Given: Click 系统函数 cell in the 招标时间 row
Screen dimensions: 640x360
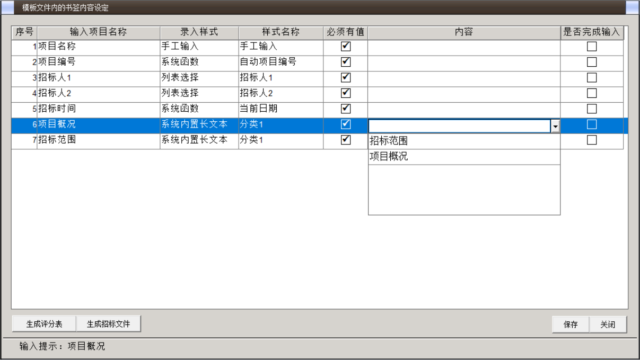Looking at the screenshot, I should [x=199, y=109].
